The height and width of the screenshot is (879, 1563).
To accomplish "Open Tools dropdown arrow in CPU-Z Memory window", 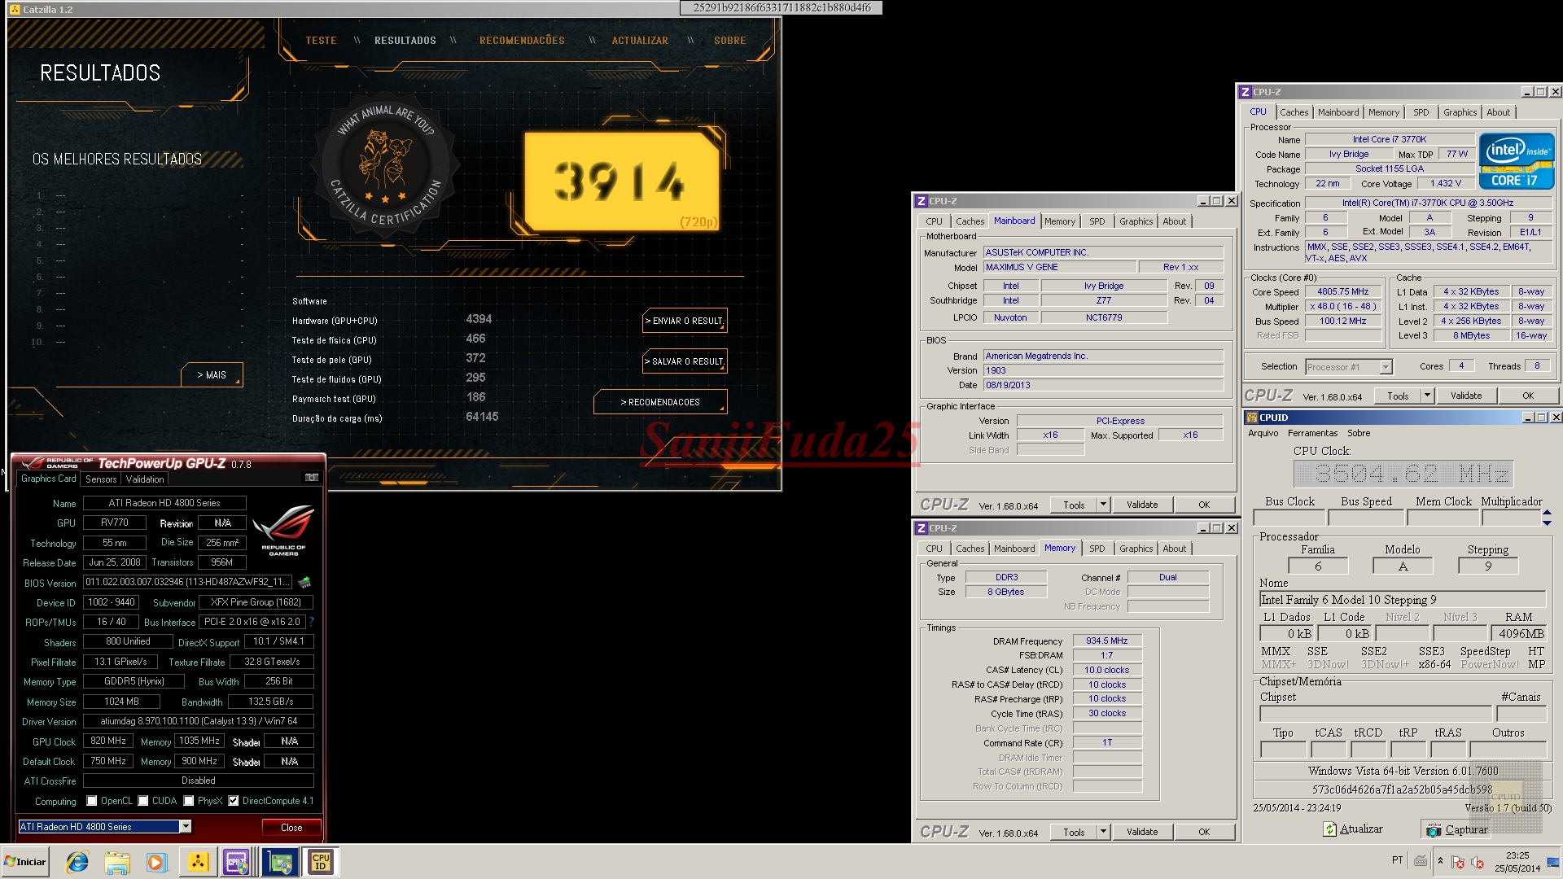I will click(x=1103, y=832).
